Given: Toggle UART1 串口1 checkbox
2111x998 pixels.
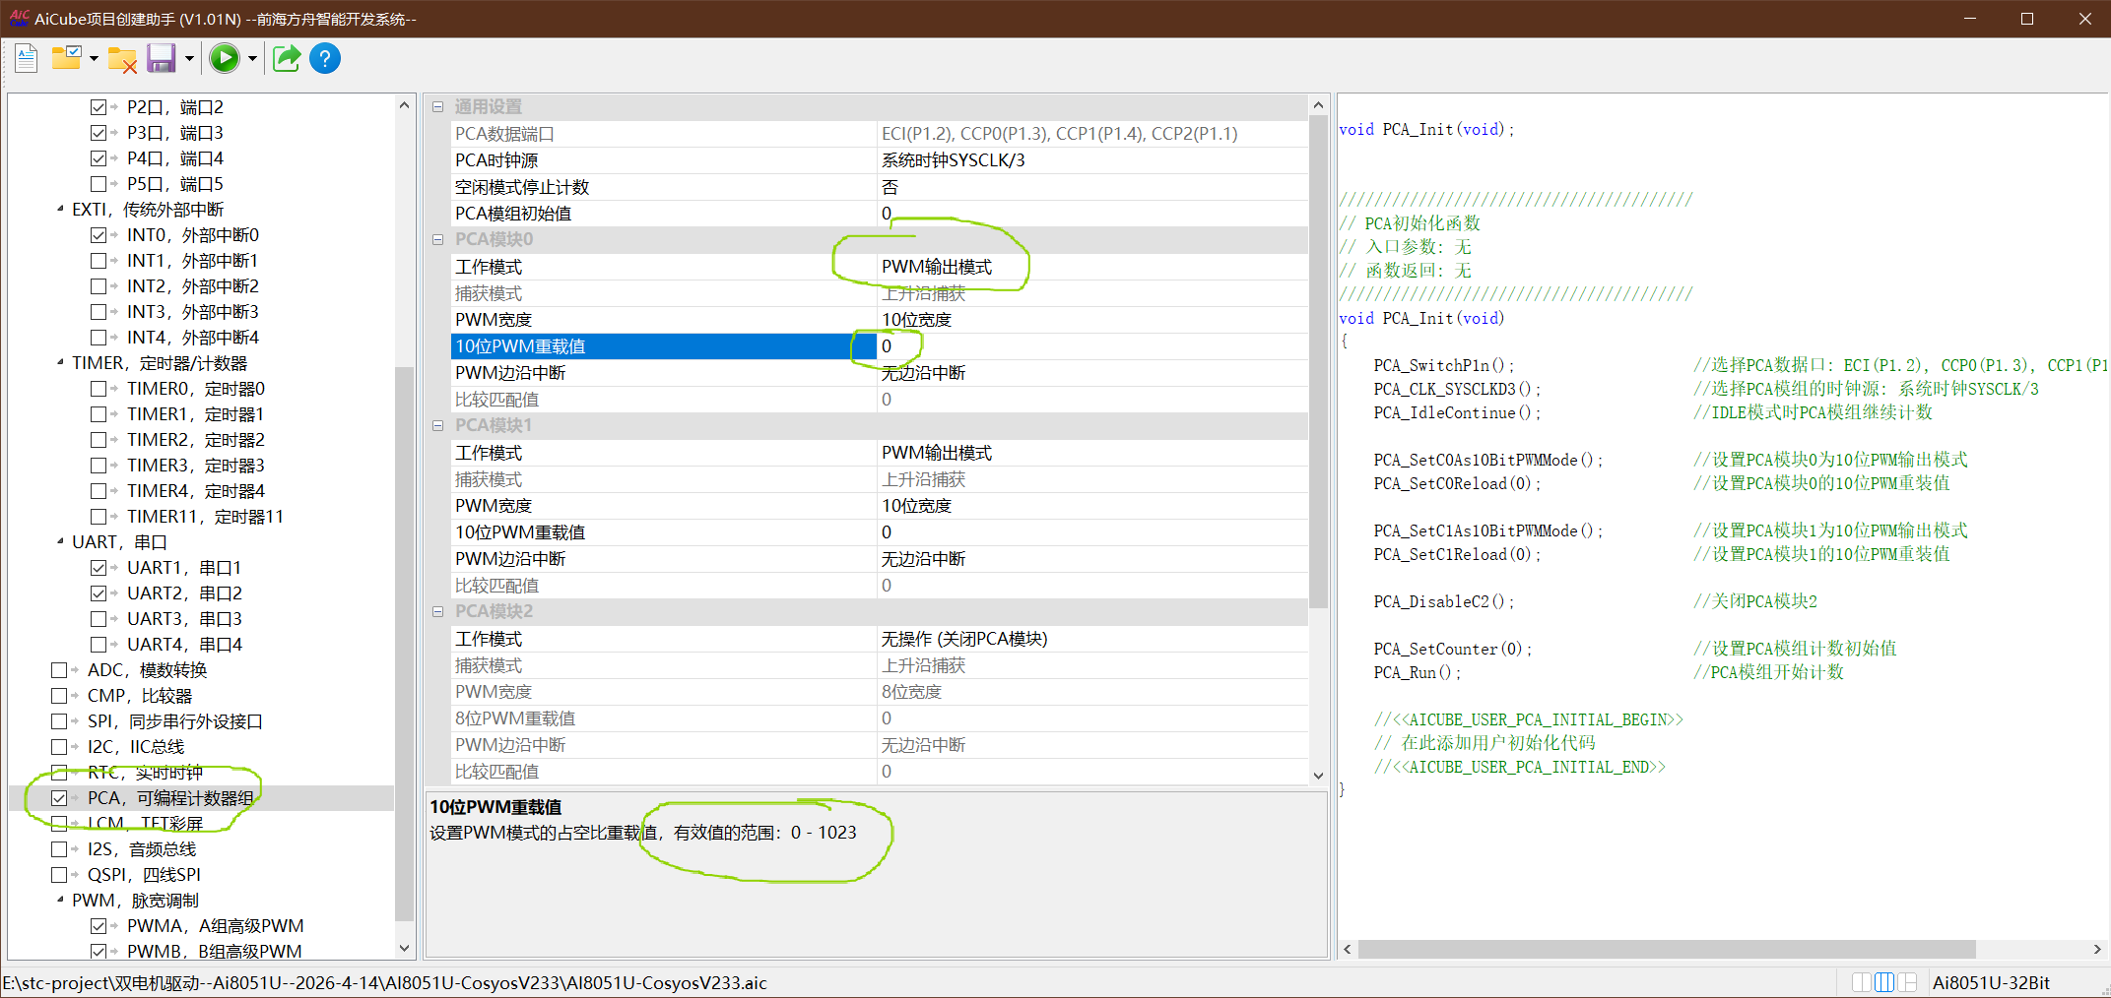Looking at the screenshot, I should point(99,568).
